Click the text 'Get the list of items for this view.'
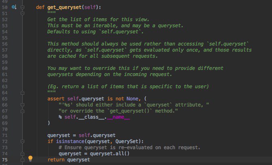 click(x=99, y=20)
